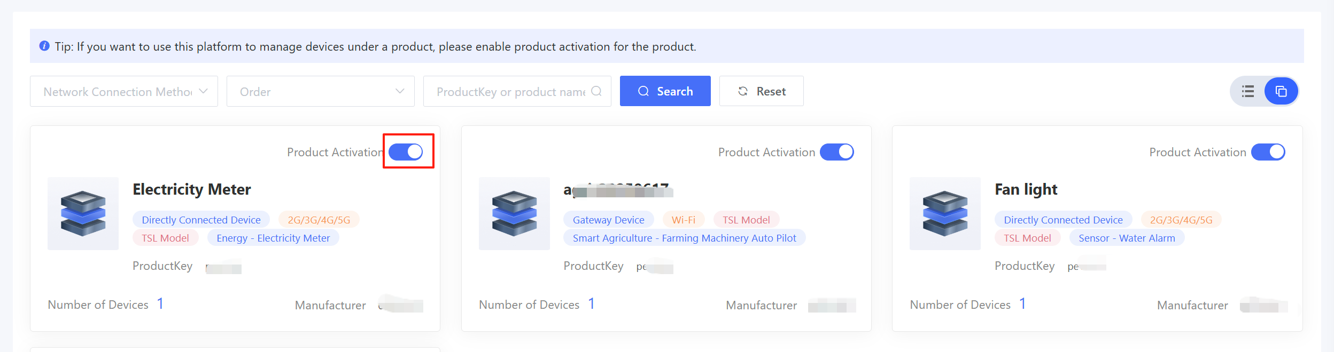Screen dimensions: 1334x352
Task: Select the card view layout icon
Action: point(1281,91)
